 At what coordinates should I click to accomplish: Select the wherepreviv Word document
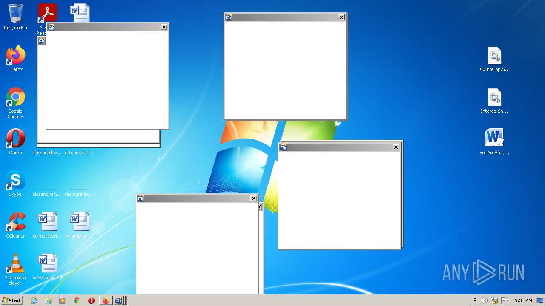click(x=79, y=225)
